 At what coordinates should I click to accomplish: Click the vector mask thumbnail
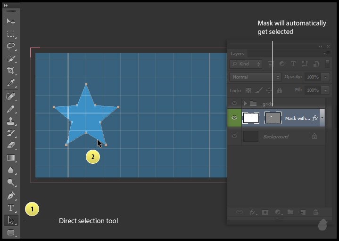pyautogui.click(x=273, y=118)
